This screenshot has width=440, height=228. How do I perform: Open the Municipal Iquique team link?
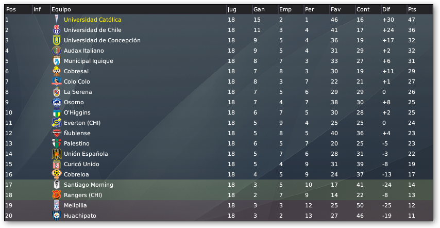click(x=89, y=61)
